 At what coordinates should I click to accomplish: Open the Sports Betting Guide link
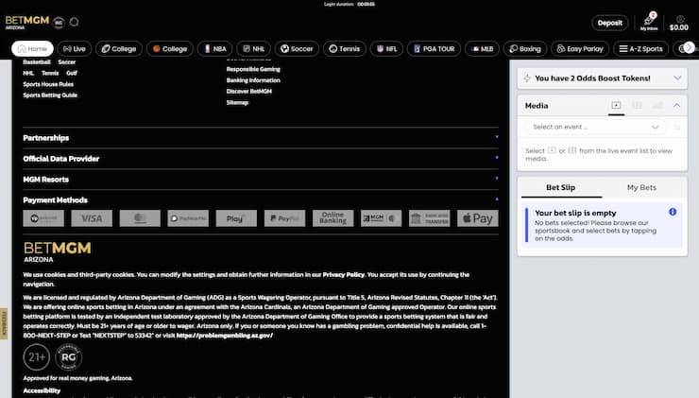(x=50, y=95)
